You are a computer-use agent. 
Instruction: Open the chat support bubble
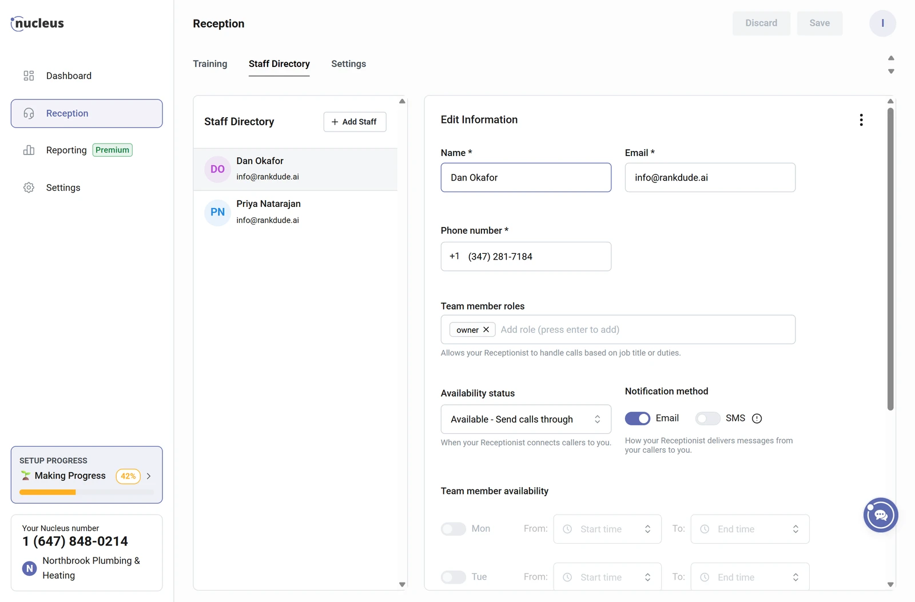coord(881,515)
